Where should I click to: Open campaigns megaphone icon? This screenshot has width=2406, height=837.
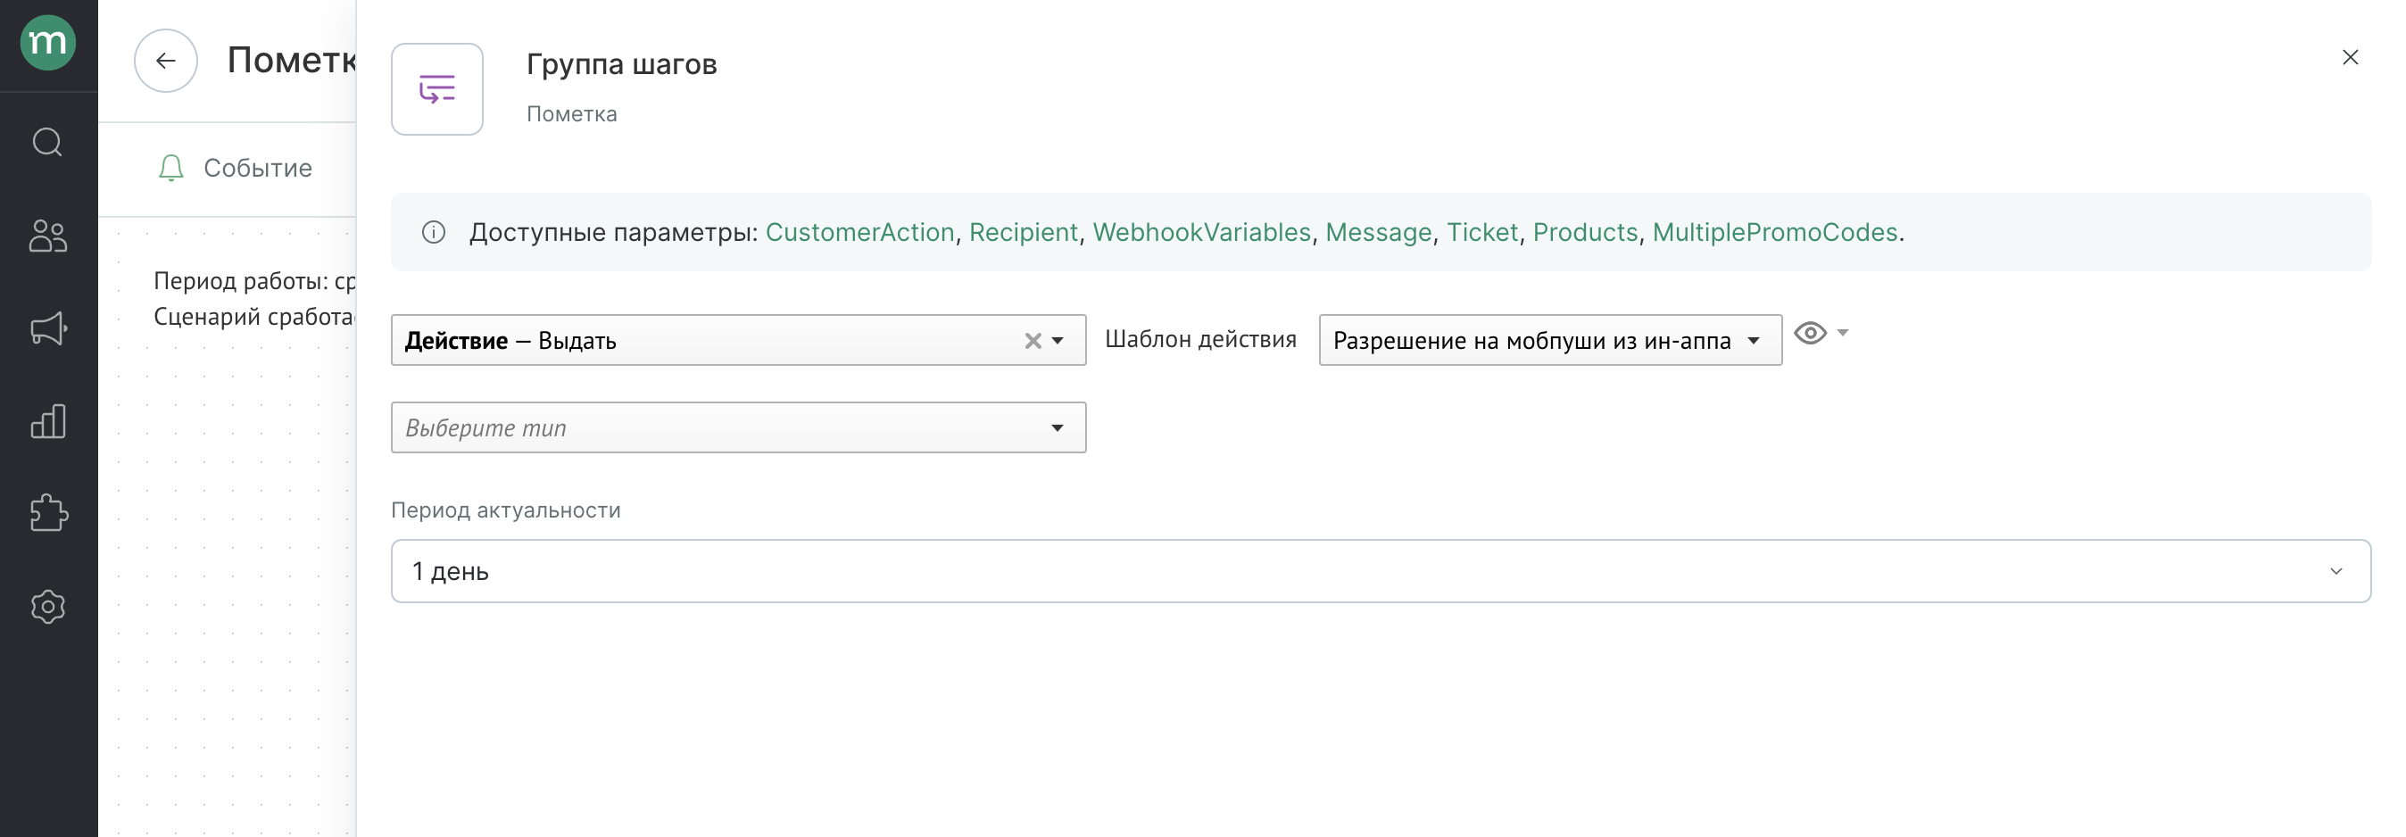click(47, 327)
